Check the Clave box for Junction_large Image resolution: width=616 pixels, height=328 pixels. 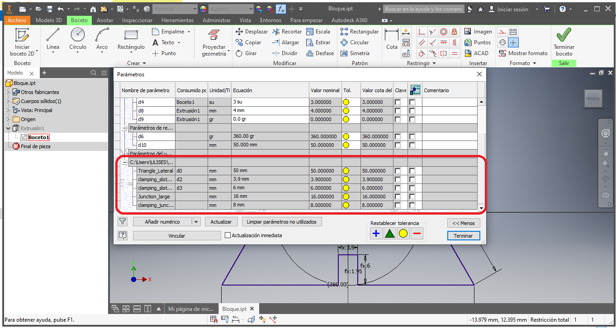click(398, 197)
